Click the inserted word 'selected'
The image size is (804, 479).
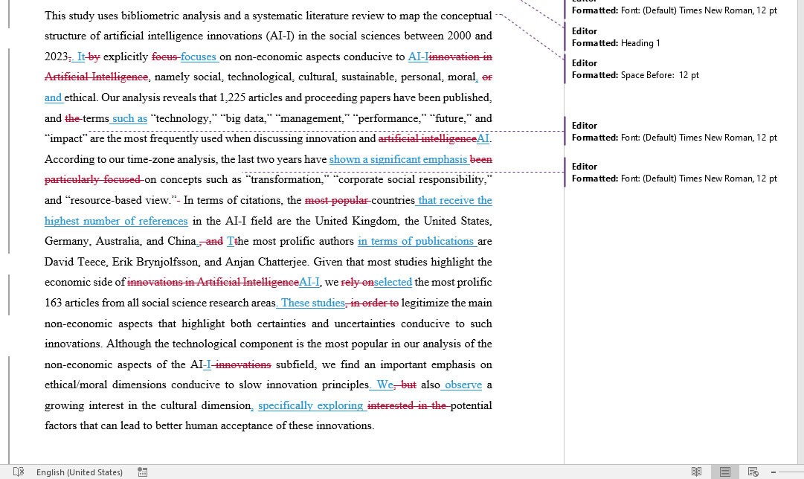coord(393,282)
